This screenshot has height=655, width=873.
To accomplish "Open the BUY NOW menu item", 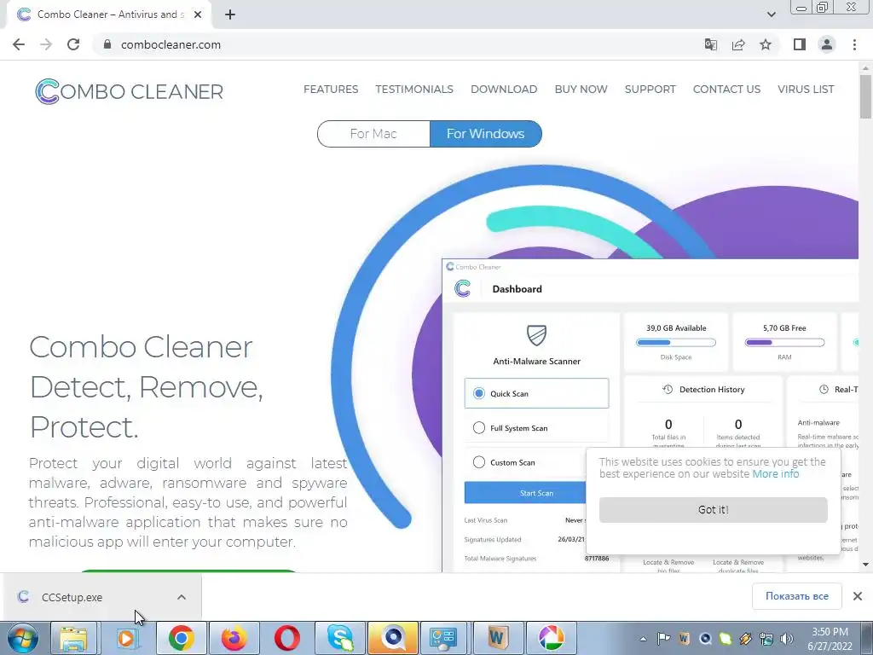I will pyautogui.click(x=581, y=89).
